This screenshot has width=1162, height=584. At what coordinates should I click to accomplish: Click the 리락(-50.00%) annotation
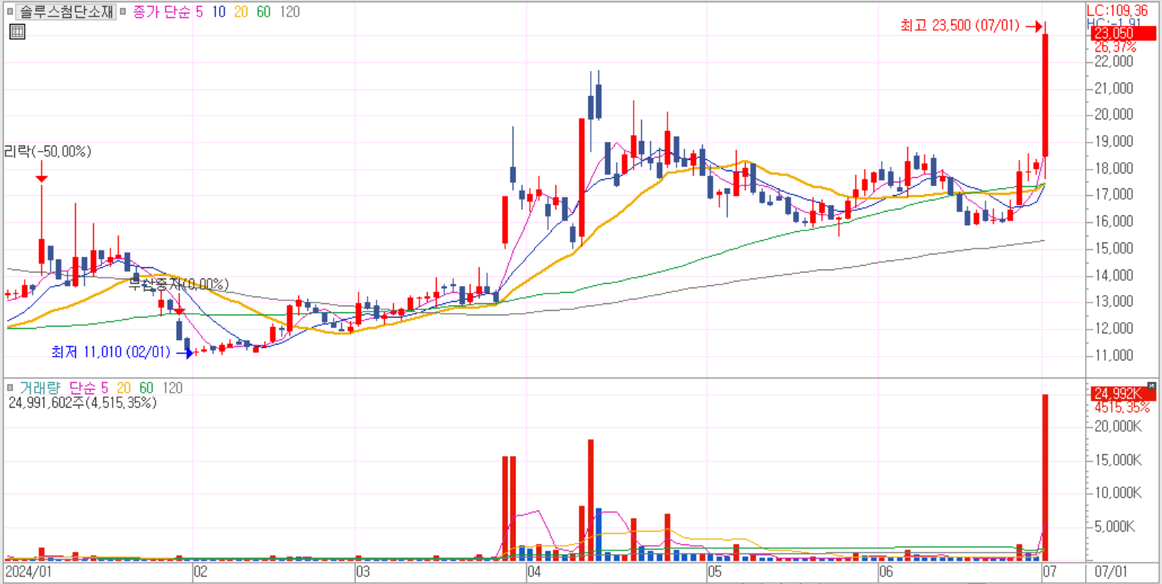[x=48, y=152]
